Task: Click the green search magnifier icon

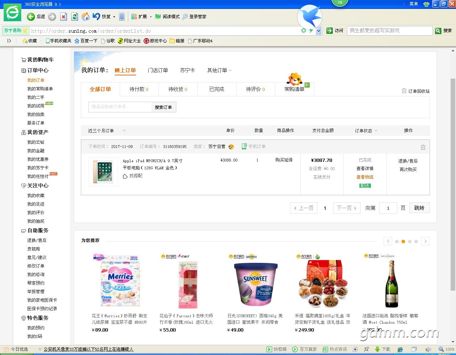Action: (438, 31)
